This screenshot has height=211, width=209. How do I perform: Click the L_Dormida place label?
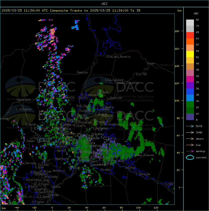point(143,174)
